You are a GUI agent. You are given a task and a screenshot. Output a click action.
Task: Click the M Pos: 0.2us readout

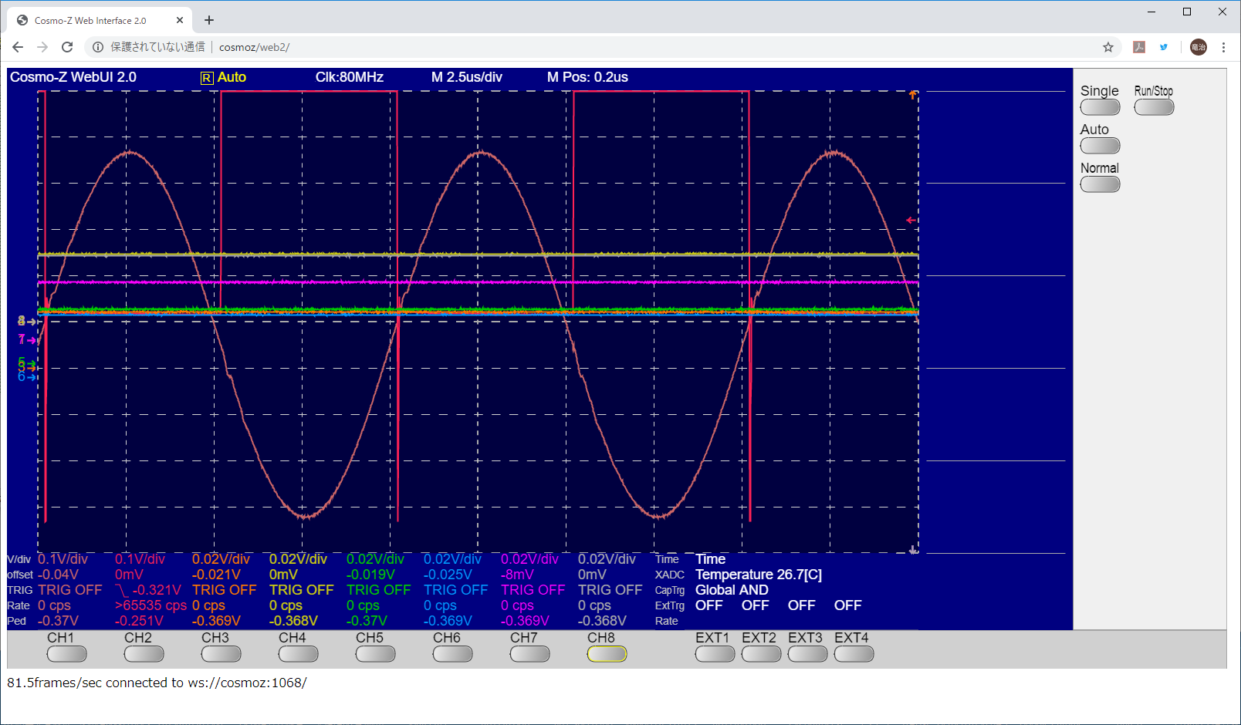coord(587,77)
